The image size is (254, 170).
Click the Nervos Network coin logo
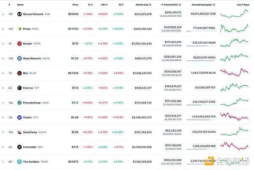point(19,14)
